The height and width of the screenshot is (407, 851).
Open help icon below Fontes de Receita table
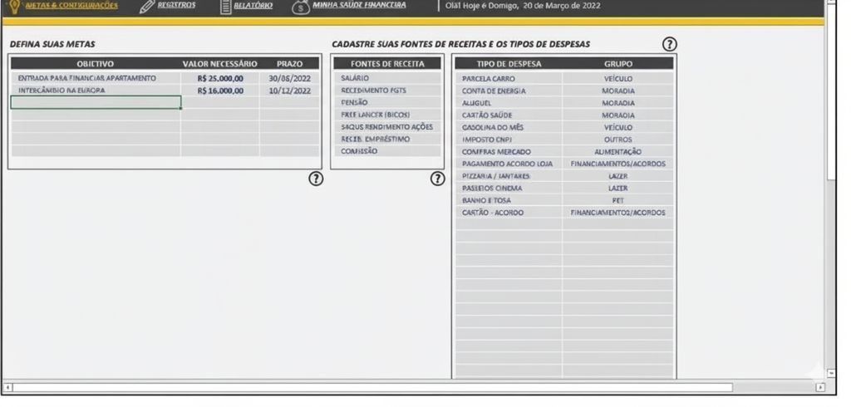tap(437, 179)
